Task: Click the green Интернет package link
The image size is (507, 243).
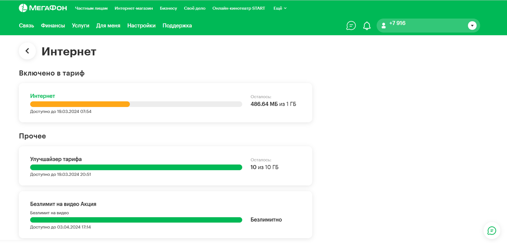Action: coord(43,96)
